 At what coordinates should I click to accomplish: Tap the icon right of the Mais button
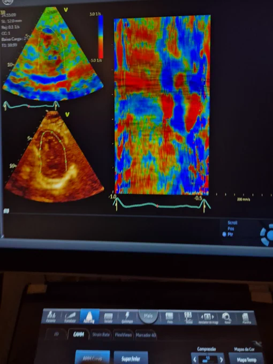170,318
